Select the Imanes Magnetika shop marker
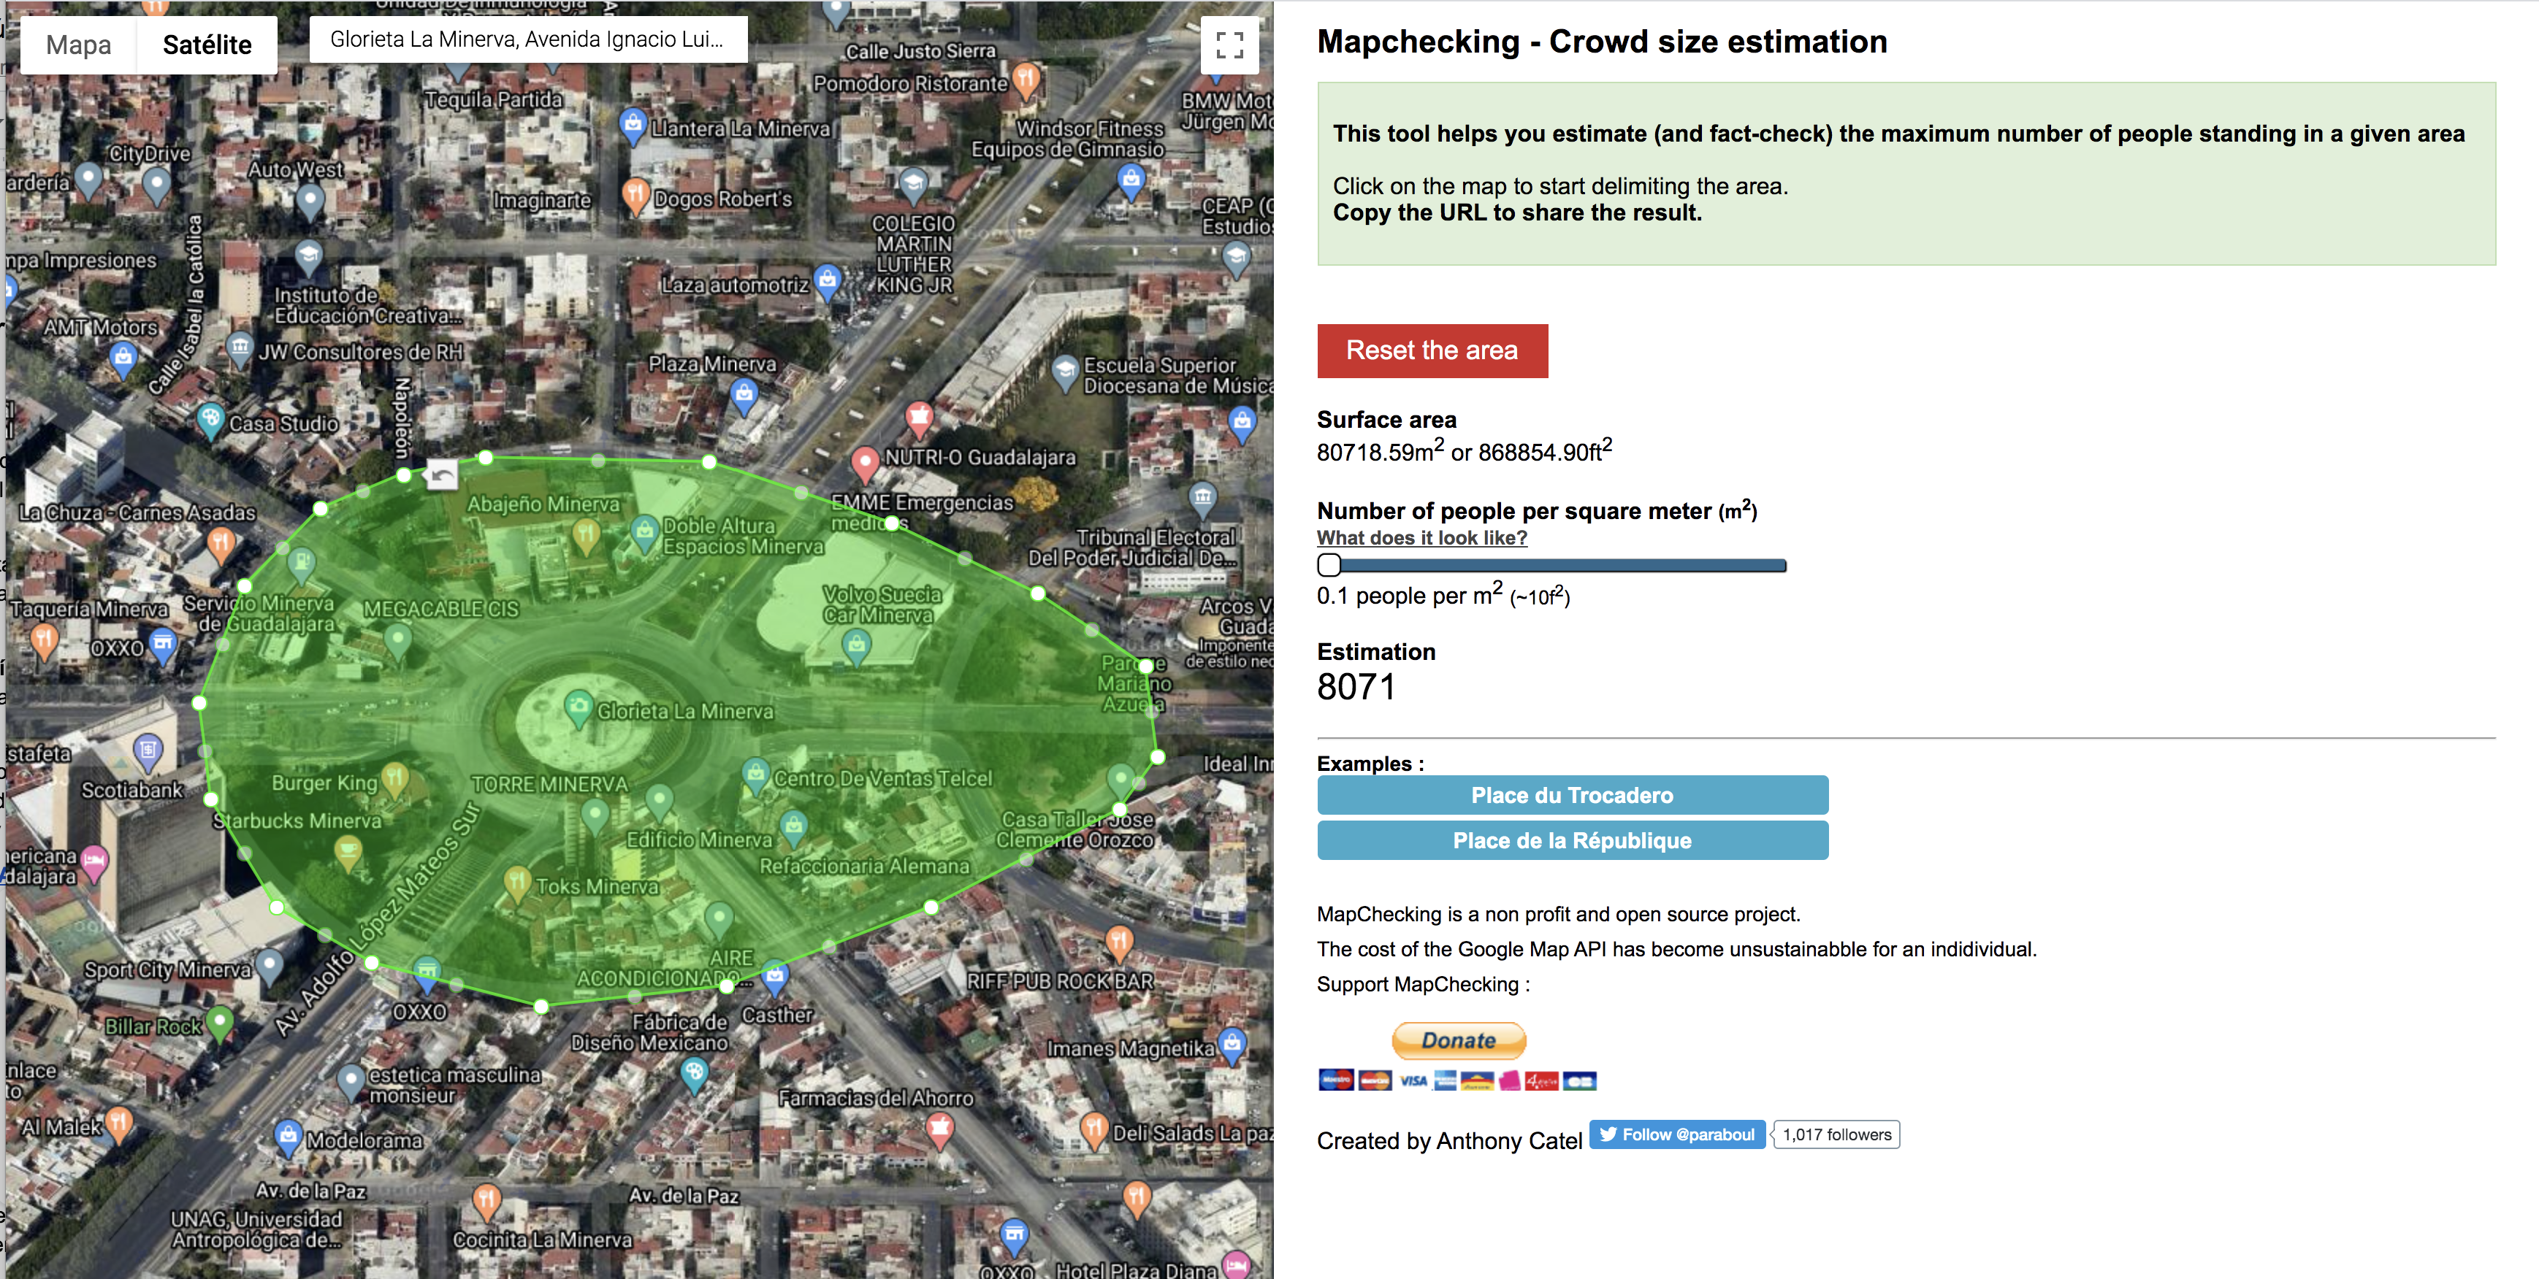The width and height of the screenshot is (2539, 1279). [1232, 1045]
